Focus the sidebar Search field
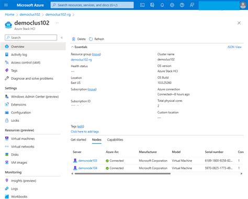 coord(31,38)
